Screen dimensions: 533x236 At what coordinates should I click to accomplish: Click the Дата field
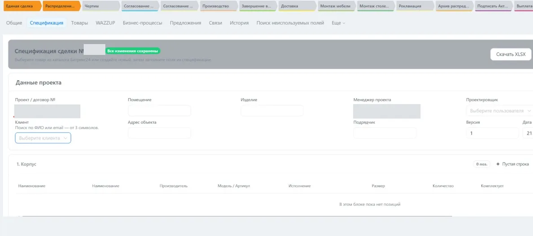[528, 133]
